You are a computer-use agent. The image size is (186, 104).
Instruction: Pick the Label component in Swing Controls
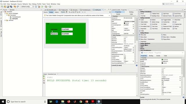pos(141,20)
